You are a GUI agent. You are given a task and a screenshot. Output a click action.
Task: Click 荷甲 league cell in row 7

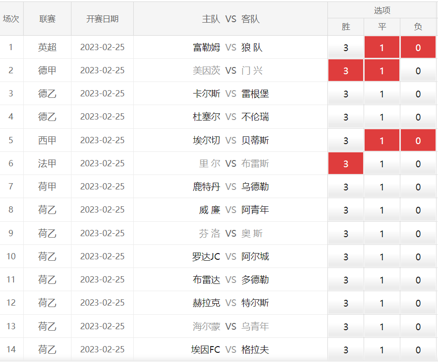pos(47,186)
